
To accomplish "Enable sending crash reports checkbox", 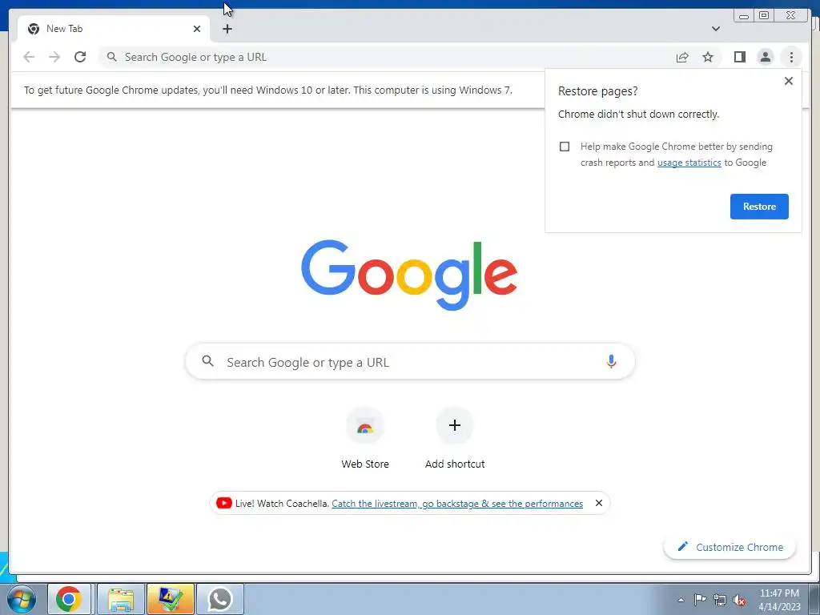I will pos(565,147).
